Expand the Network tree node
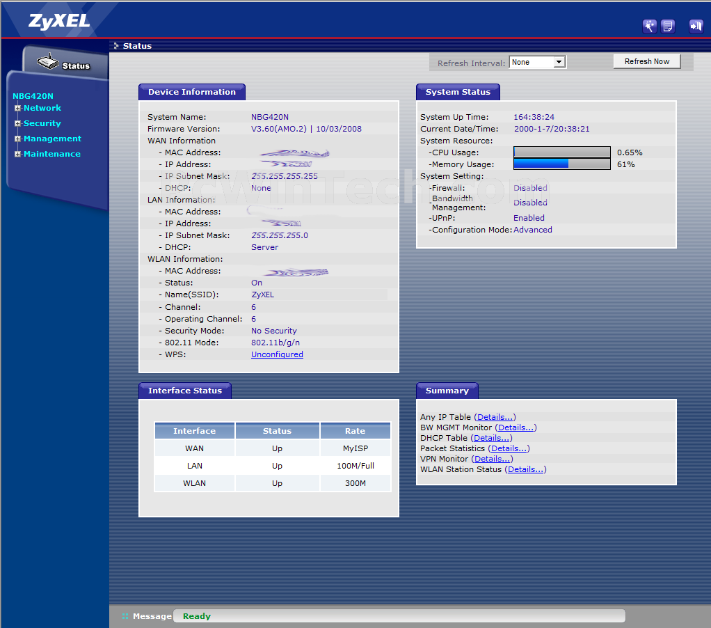 point(17,108)
